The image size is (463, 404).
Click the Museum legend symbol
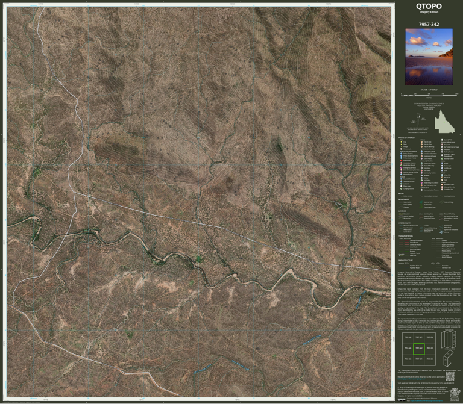tap(421, 175)
